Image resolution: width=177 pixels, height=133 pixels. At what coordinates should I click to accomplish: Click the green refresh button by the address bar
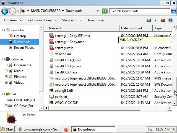[105, 11]
